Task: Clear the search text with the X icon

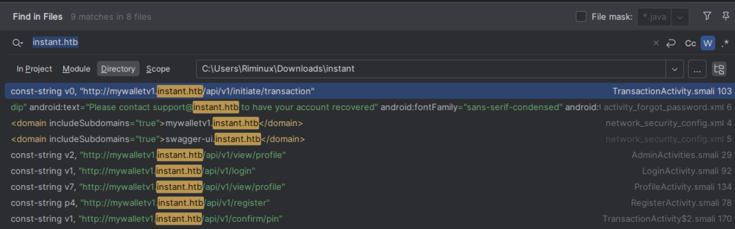Action: 656,43
